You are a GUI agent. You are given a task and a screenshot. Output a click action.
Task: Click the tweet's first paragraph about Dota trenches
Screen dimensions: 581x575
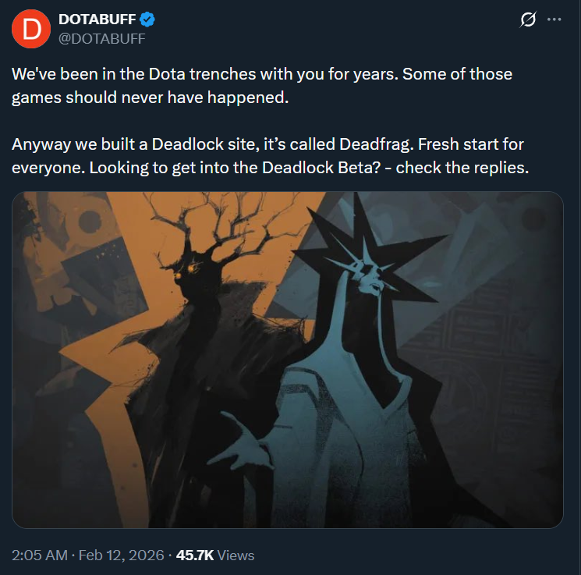pyautogui.click(x=262, y=86)
